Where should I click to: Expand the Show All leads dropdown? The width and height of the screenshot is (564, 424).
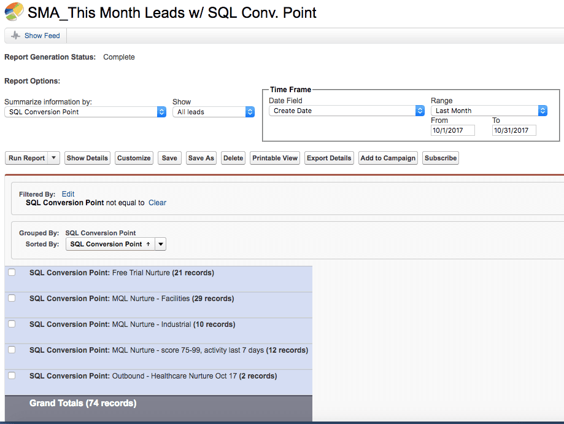213,112
